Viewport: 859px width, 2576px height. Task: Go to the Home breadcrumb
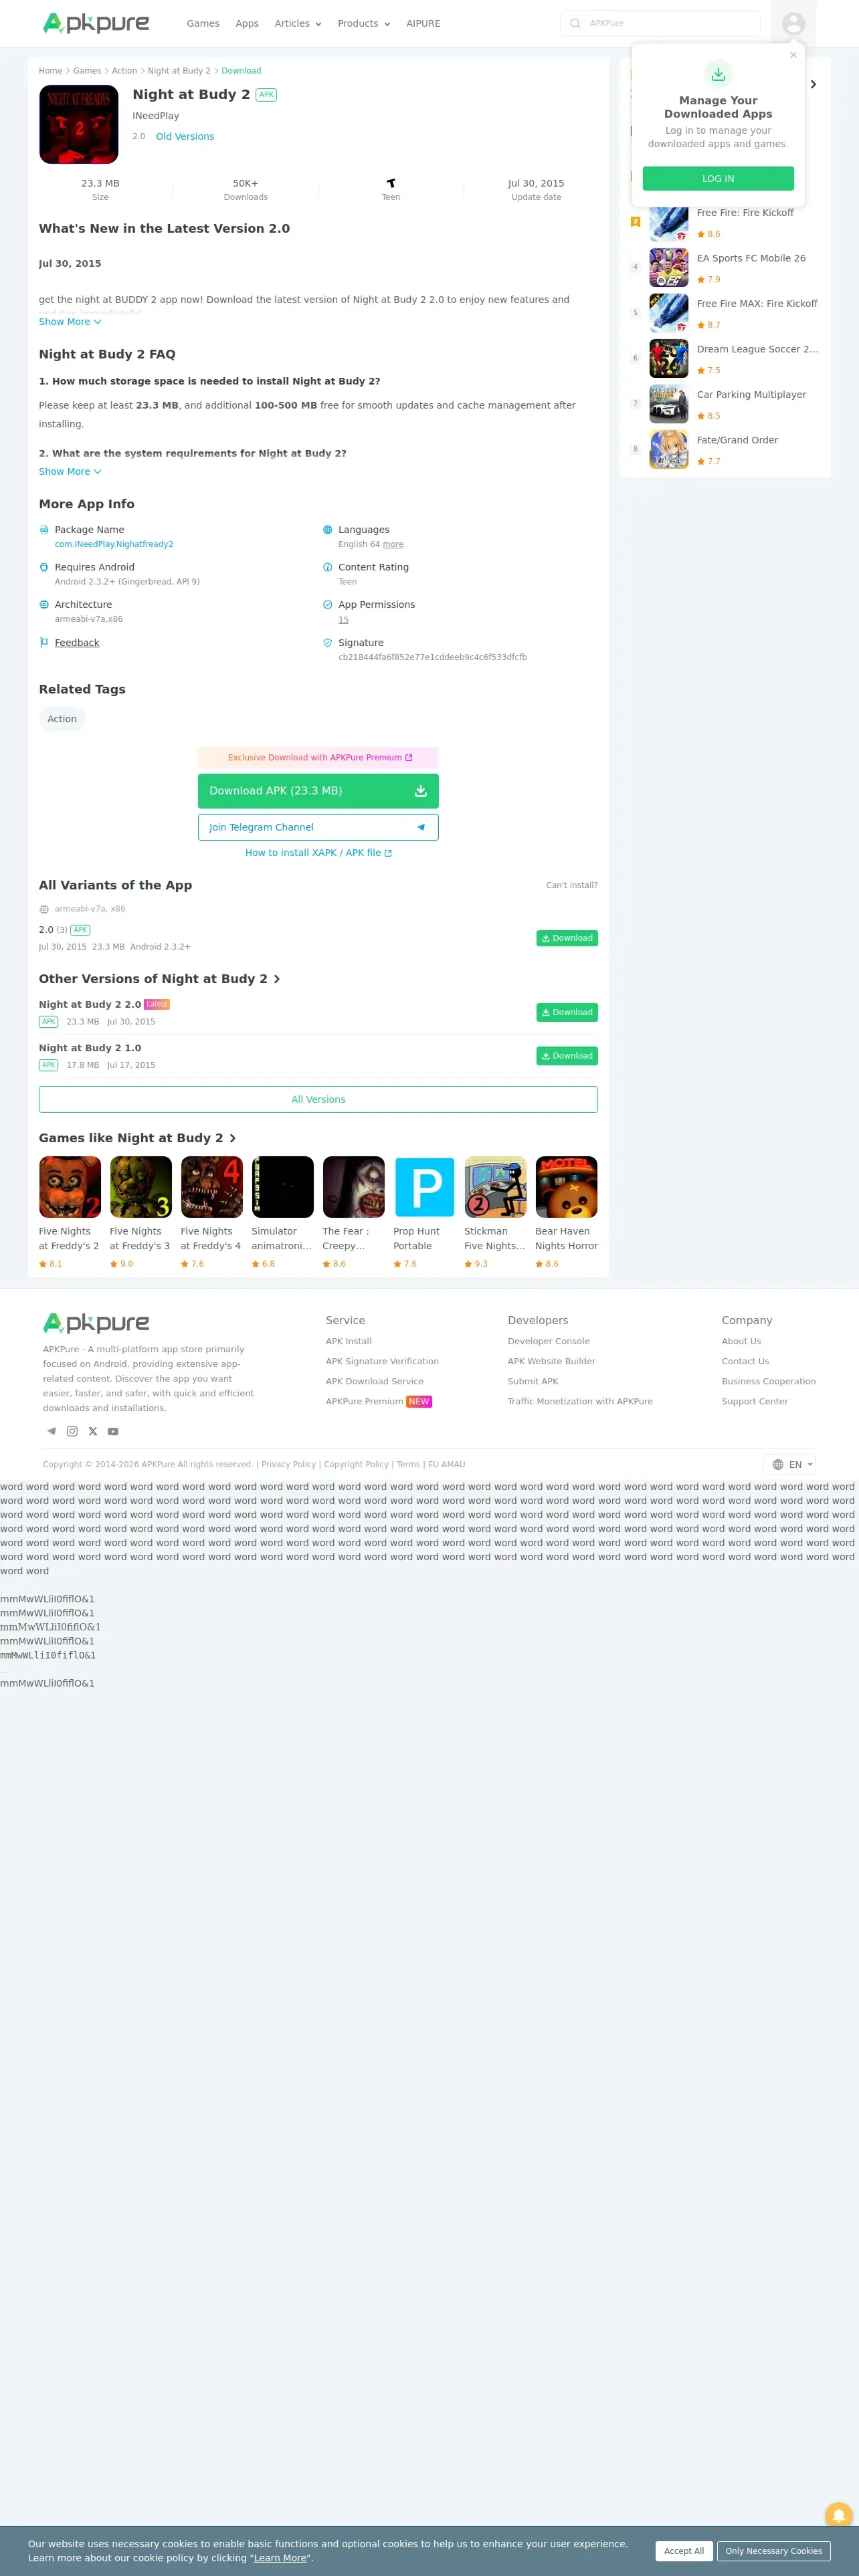pyautogui.click(x=50, y=71)
